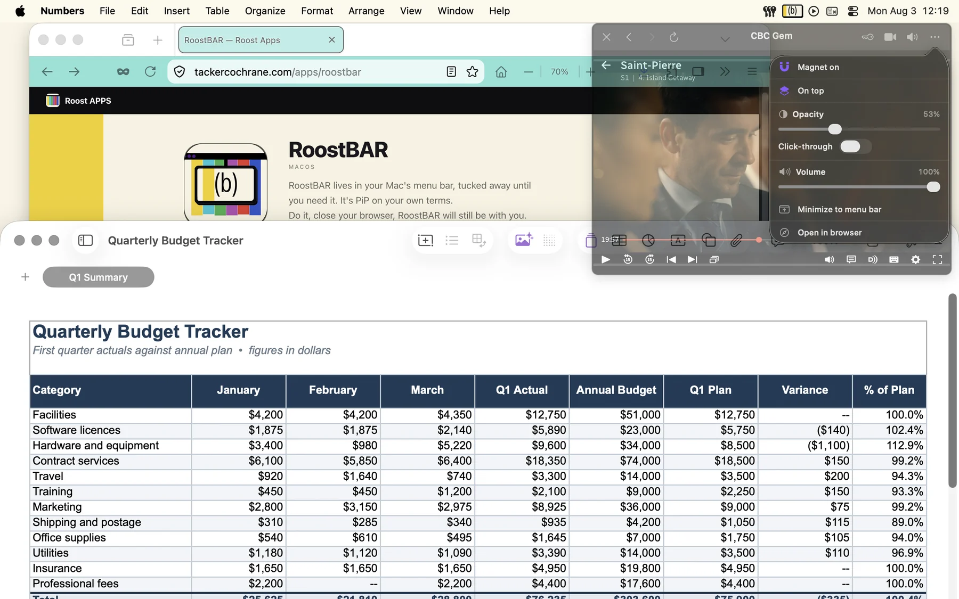
Task: Go back in the RoostBAR browser window
Action: 47,72
